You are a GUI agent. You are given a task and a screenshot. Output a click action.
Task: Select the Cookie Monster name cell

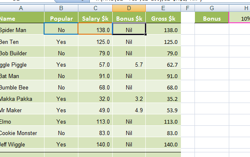[x=22, y=132]
